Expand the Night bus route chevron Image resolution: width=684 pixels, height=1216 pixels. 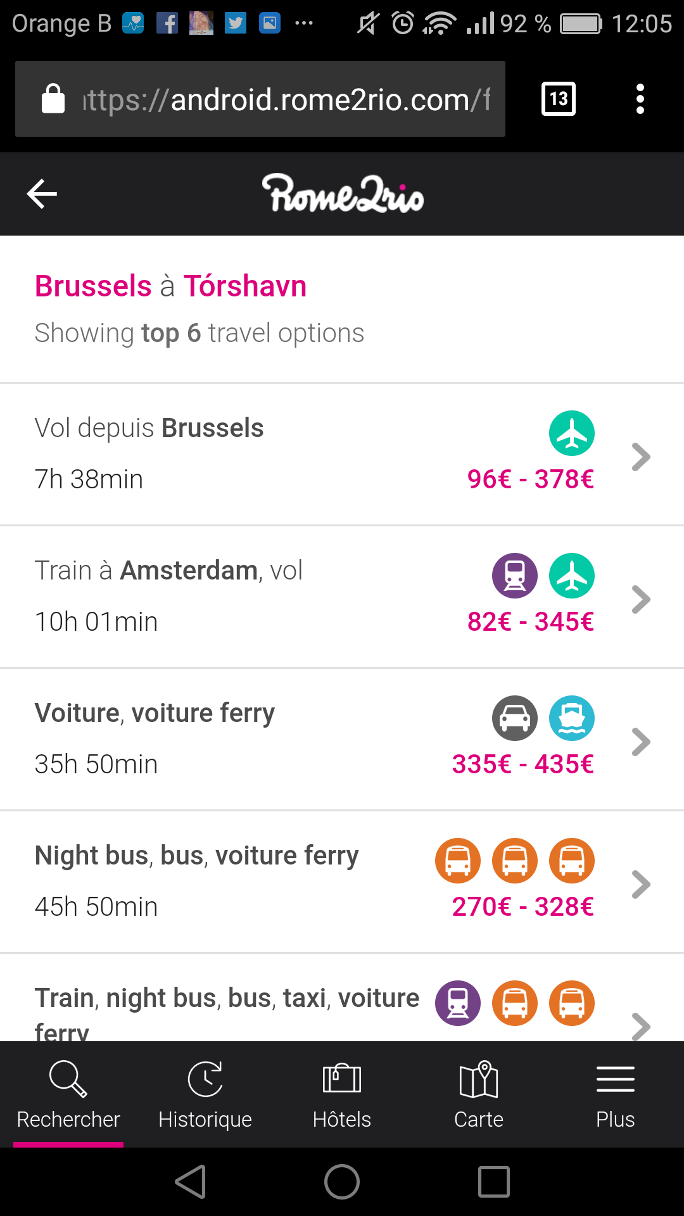[x=641, y=885]
